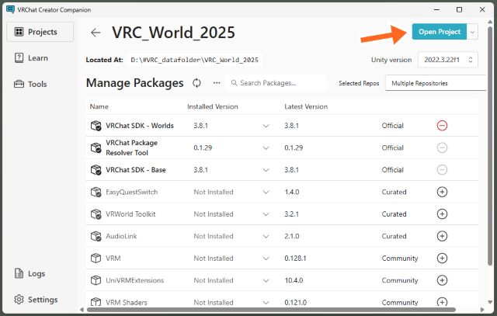Click the project path D:\#VRC_datafolder\VRC_World_2025
497x316 pixels.
tap(194, 60)
